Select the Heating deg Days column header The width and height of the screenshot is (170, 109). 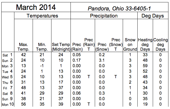pyautogui.click(x=145, y=44)
